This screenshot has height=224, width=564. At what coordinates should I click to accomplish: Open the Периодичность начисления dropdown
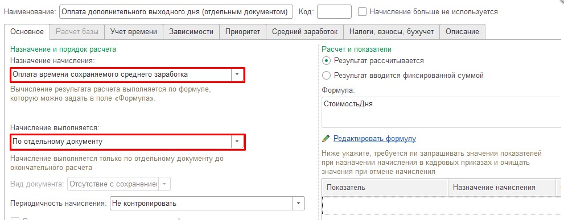click(x=299, y=203)
